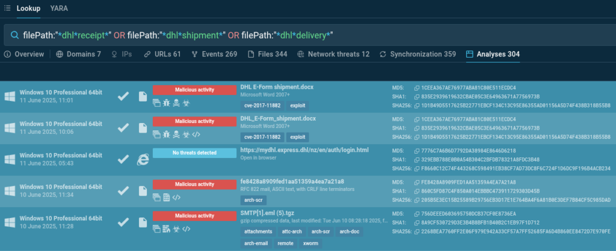Viewport: 616px width, 251px height.
Task: Click the Windows logo of the 11:01 analysis
Action: (10, 96)
